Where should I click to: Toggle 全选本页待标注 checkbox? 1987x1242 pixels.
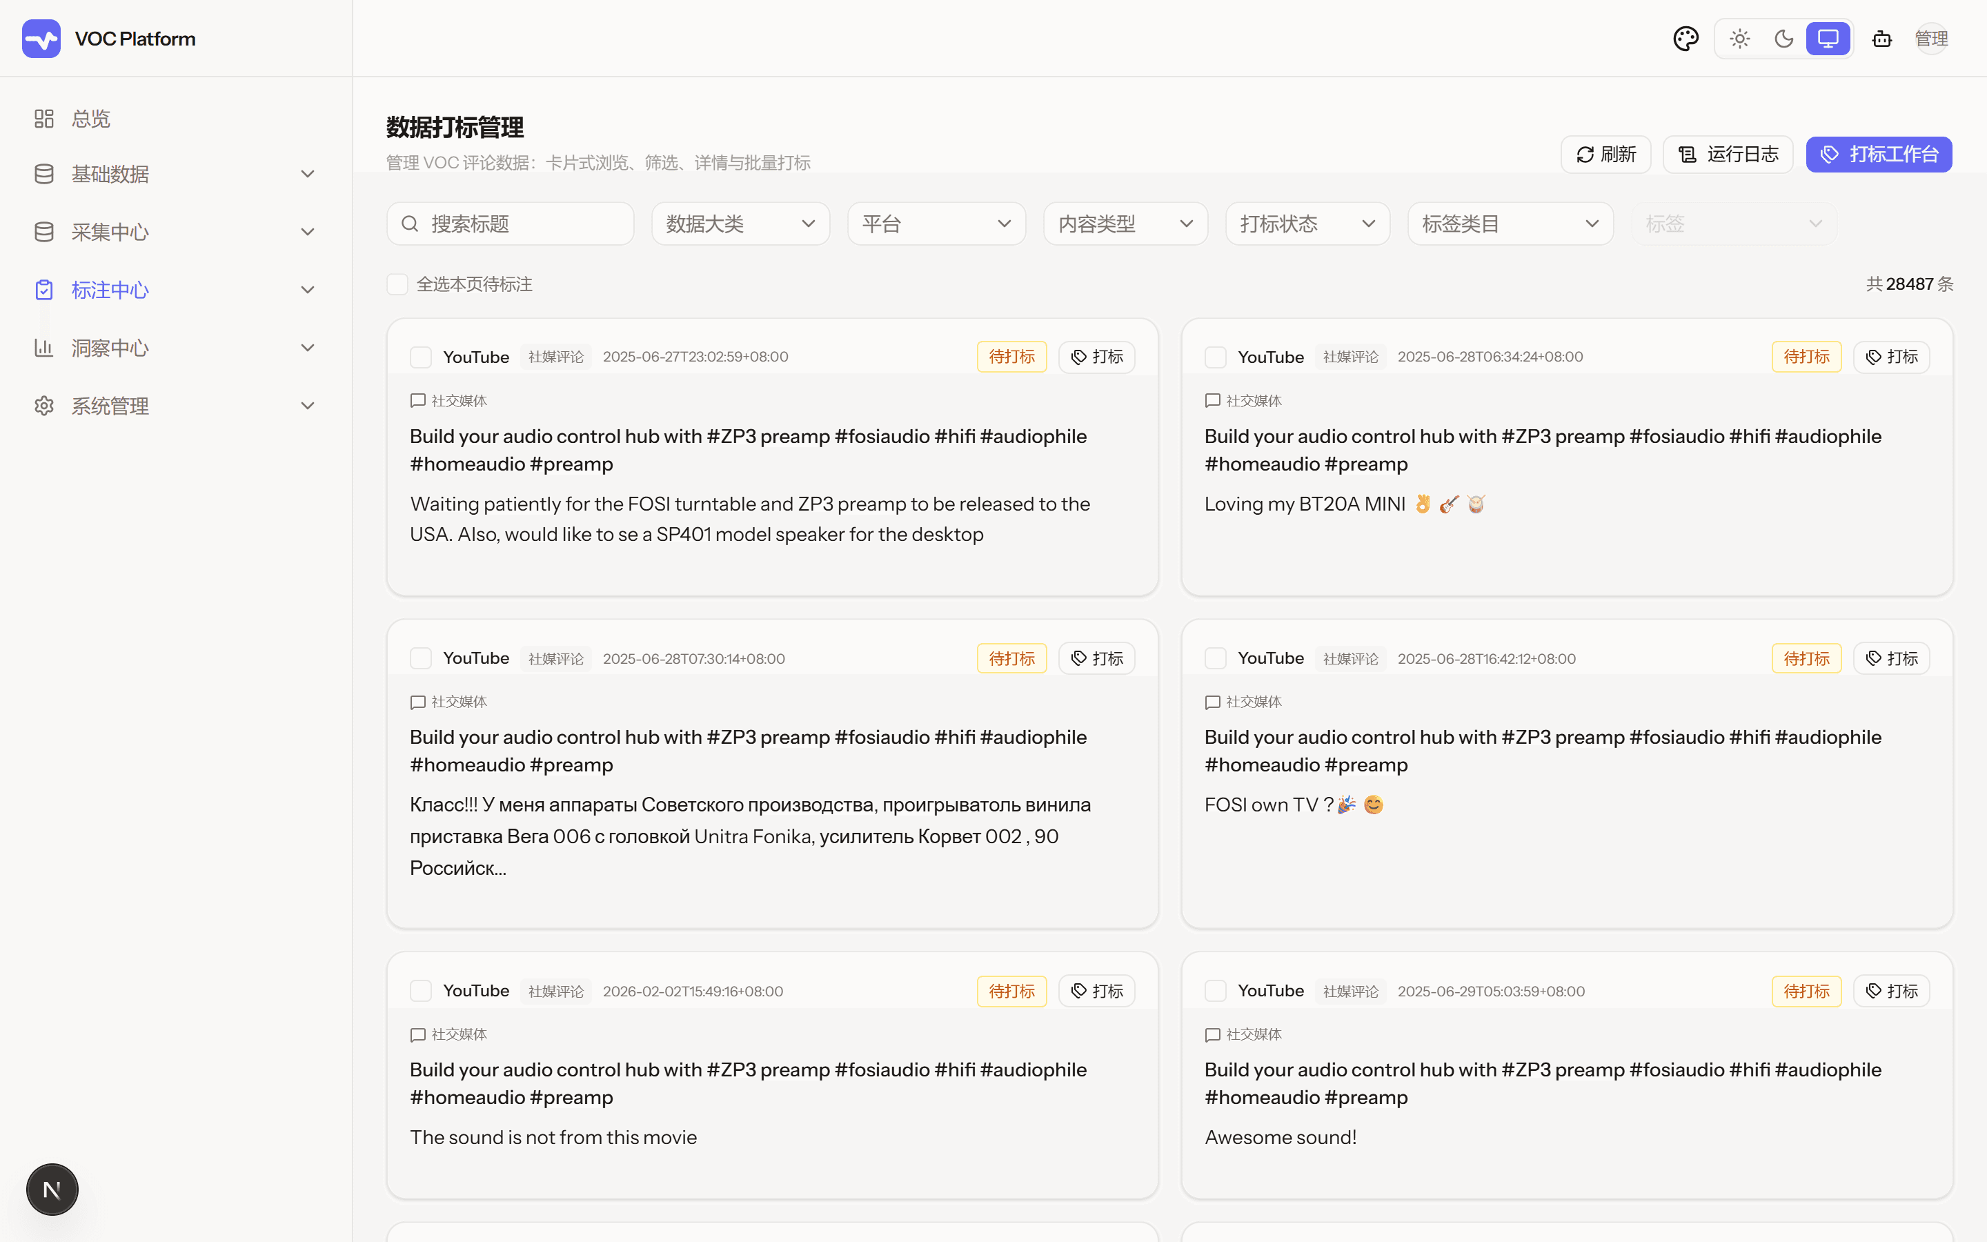(x=397, y=284)
